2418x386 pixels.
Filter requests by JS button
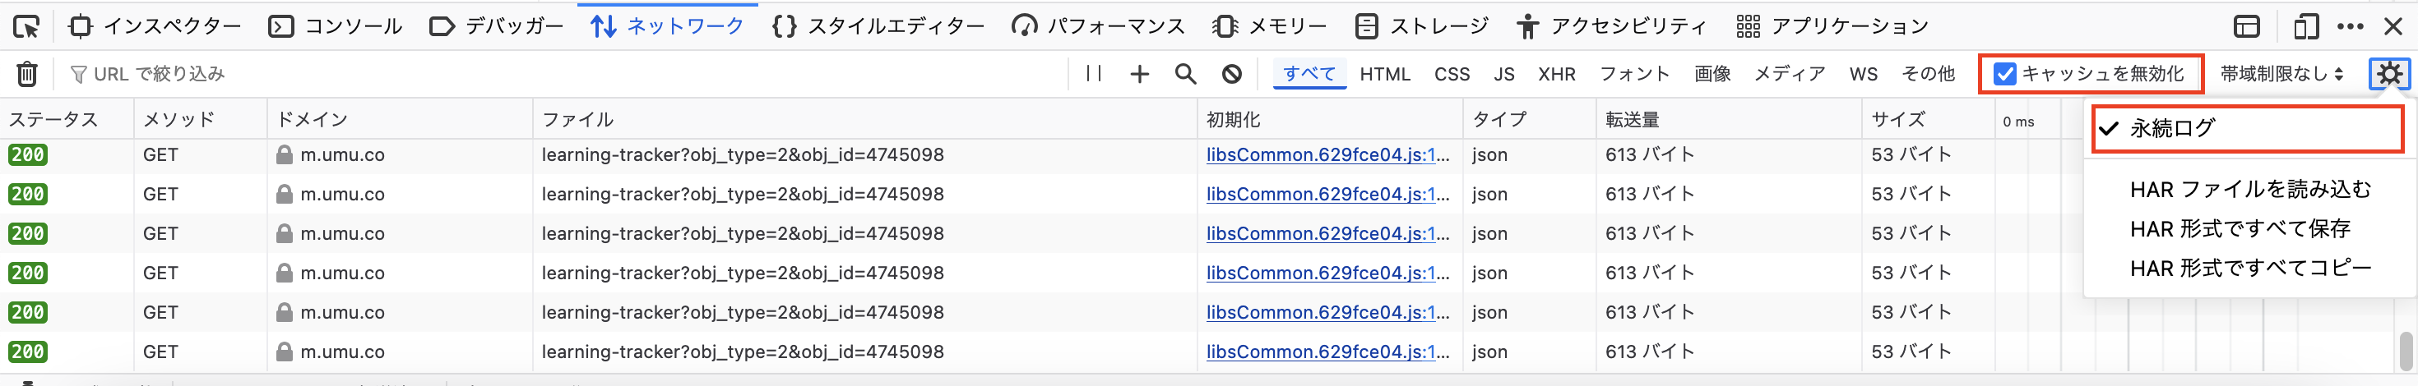1503,74
